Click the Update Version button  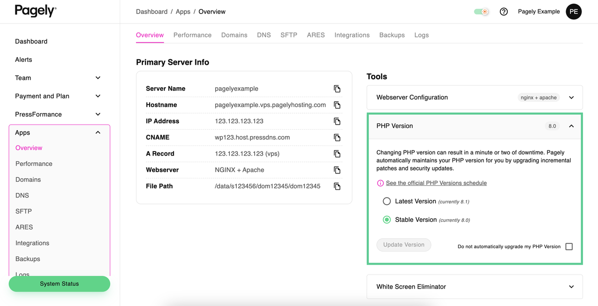coord(404,245)
